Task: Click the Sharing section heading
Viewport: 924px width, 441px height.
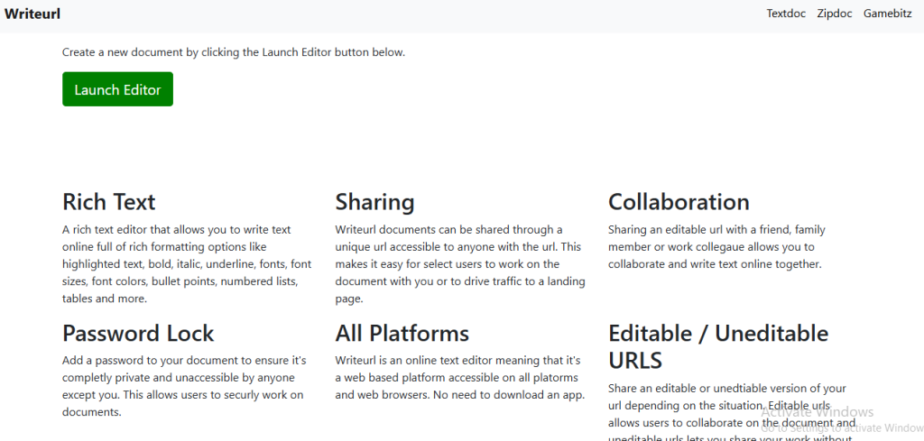Action: [374, 202]
